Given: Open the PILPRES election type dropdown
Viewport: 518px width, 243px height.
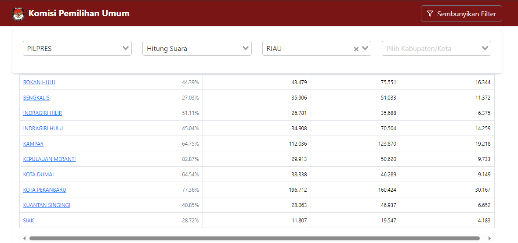Looking at the screenshot, I should point(77,48).
